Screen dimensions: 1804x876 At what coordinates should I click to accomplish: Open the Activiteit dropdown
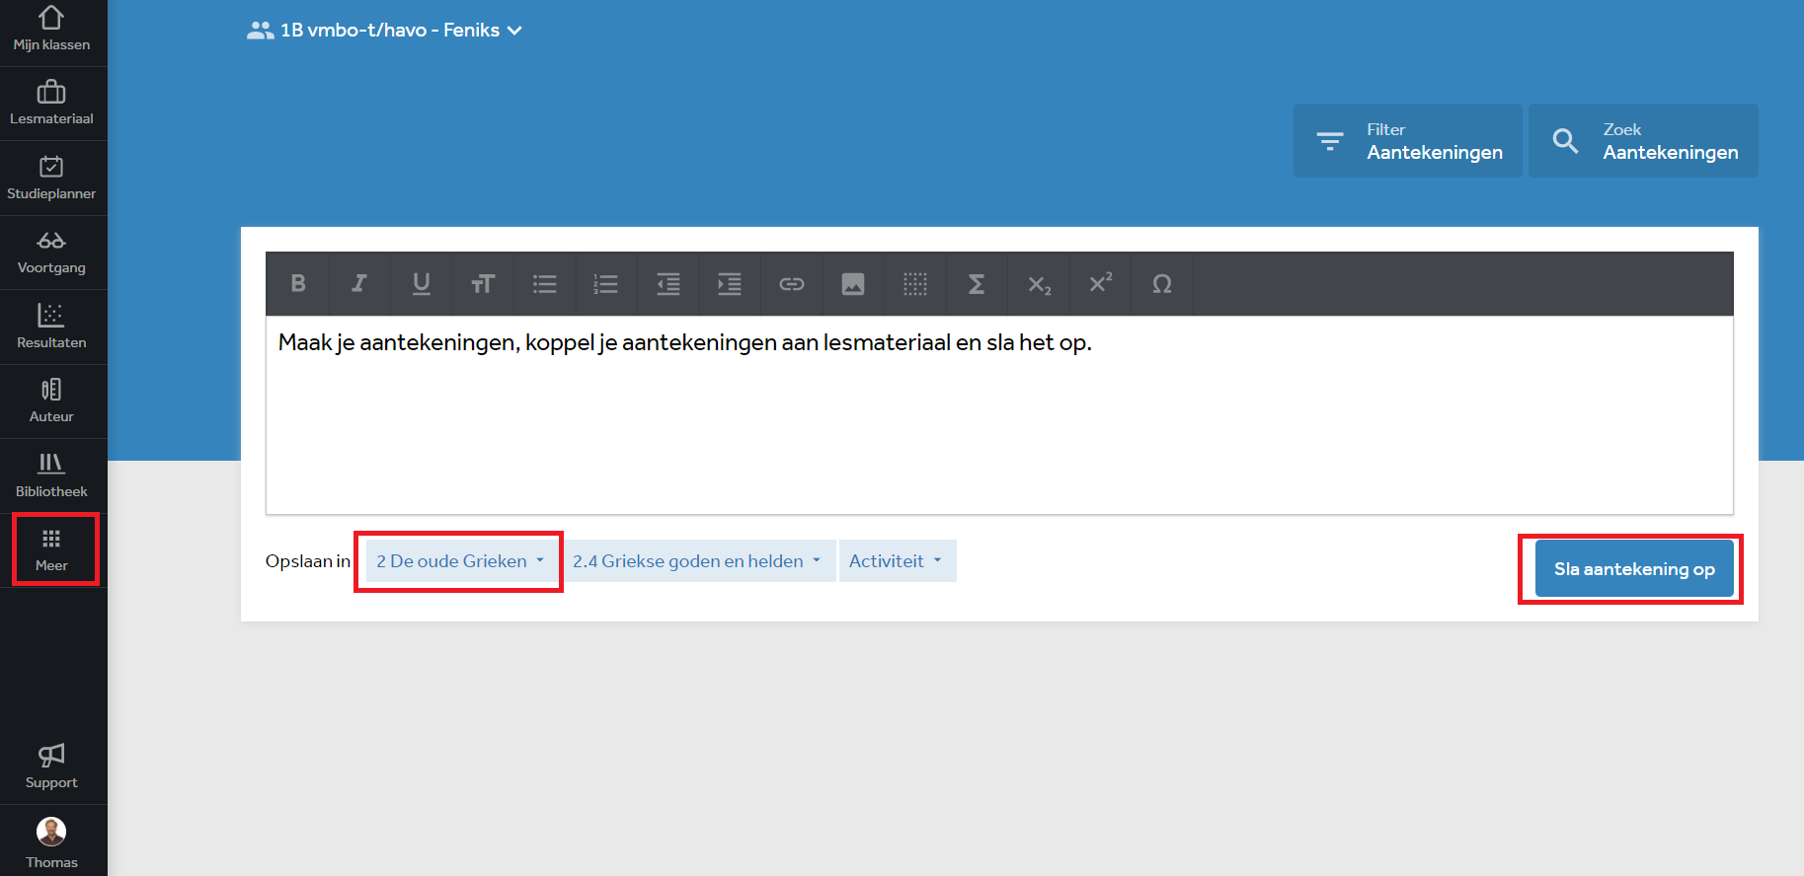897,561
